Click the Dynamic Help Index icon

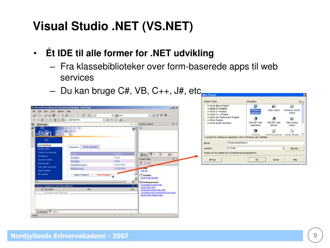tap(145, 163)
